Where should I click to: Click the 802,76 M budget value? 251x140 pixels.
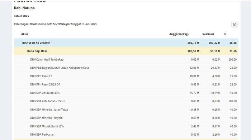pos(193,43)
